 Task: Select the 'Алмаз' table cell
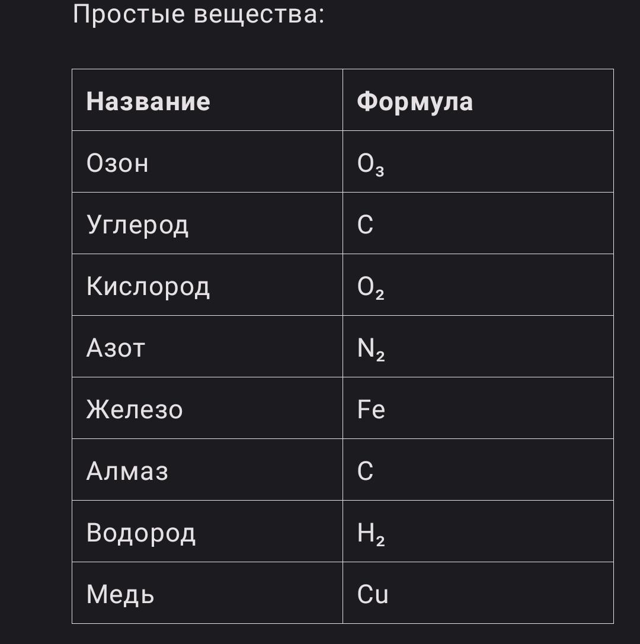coord(207,469)
